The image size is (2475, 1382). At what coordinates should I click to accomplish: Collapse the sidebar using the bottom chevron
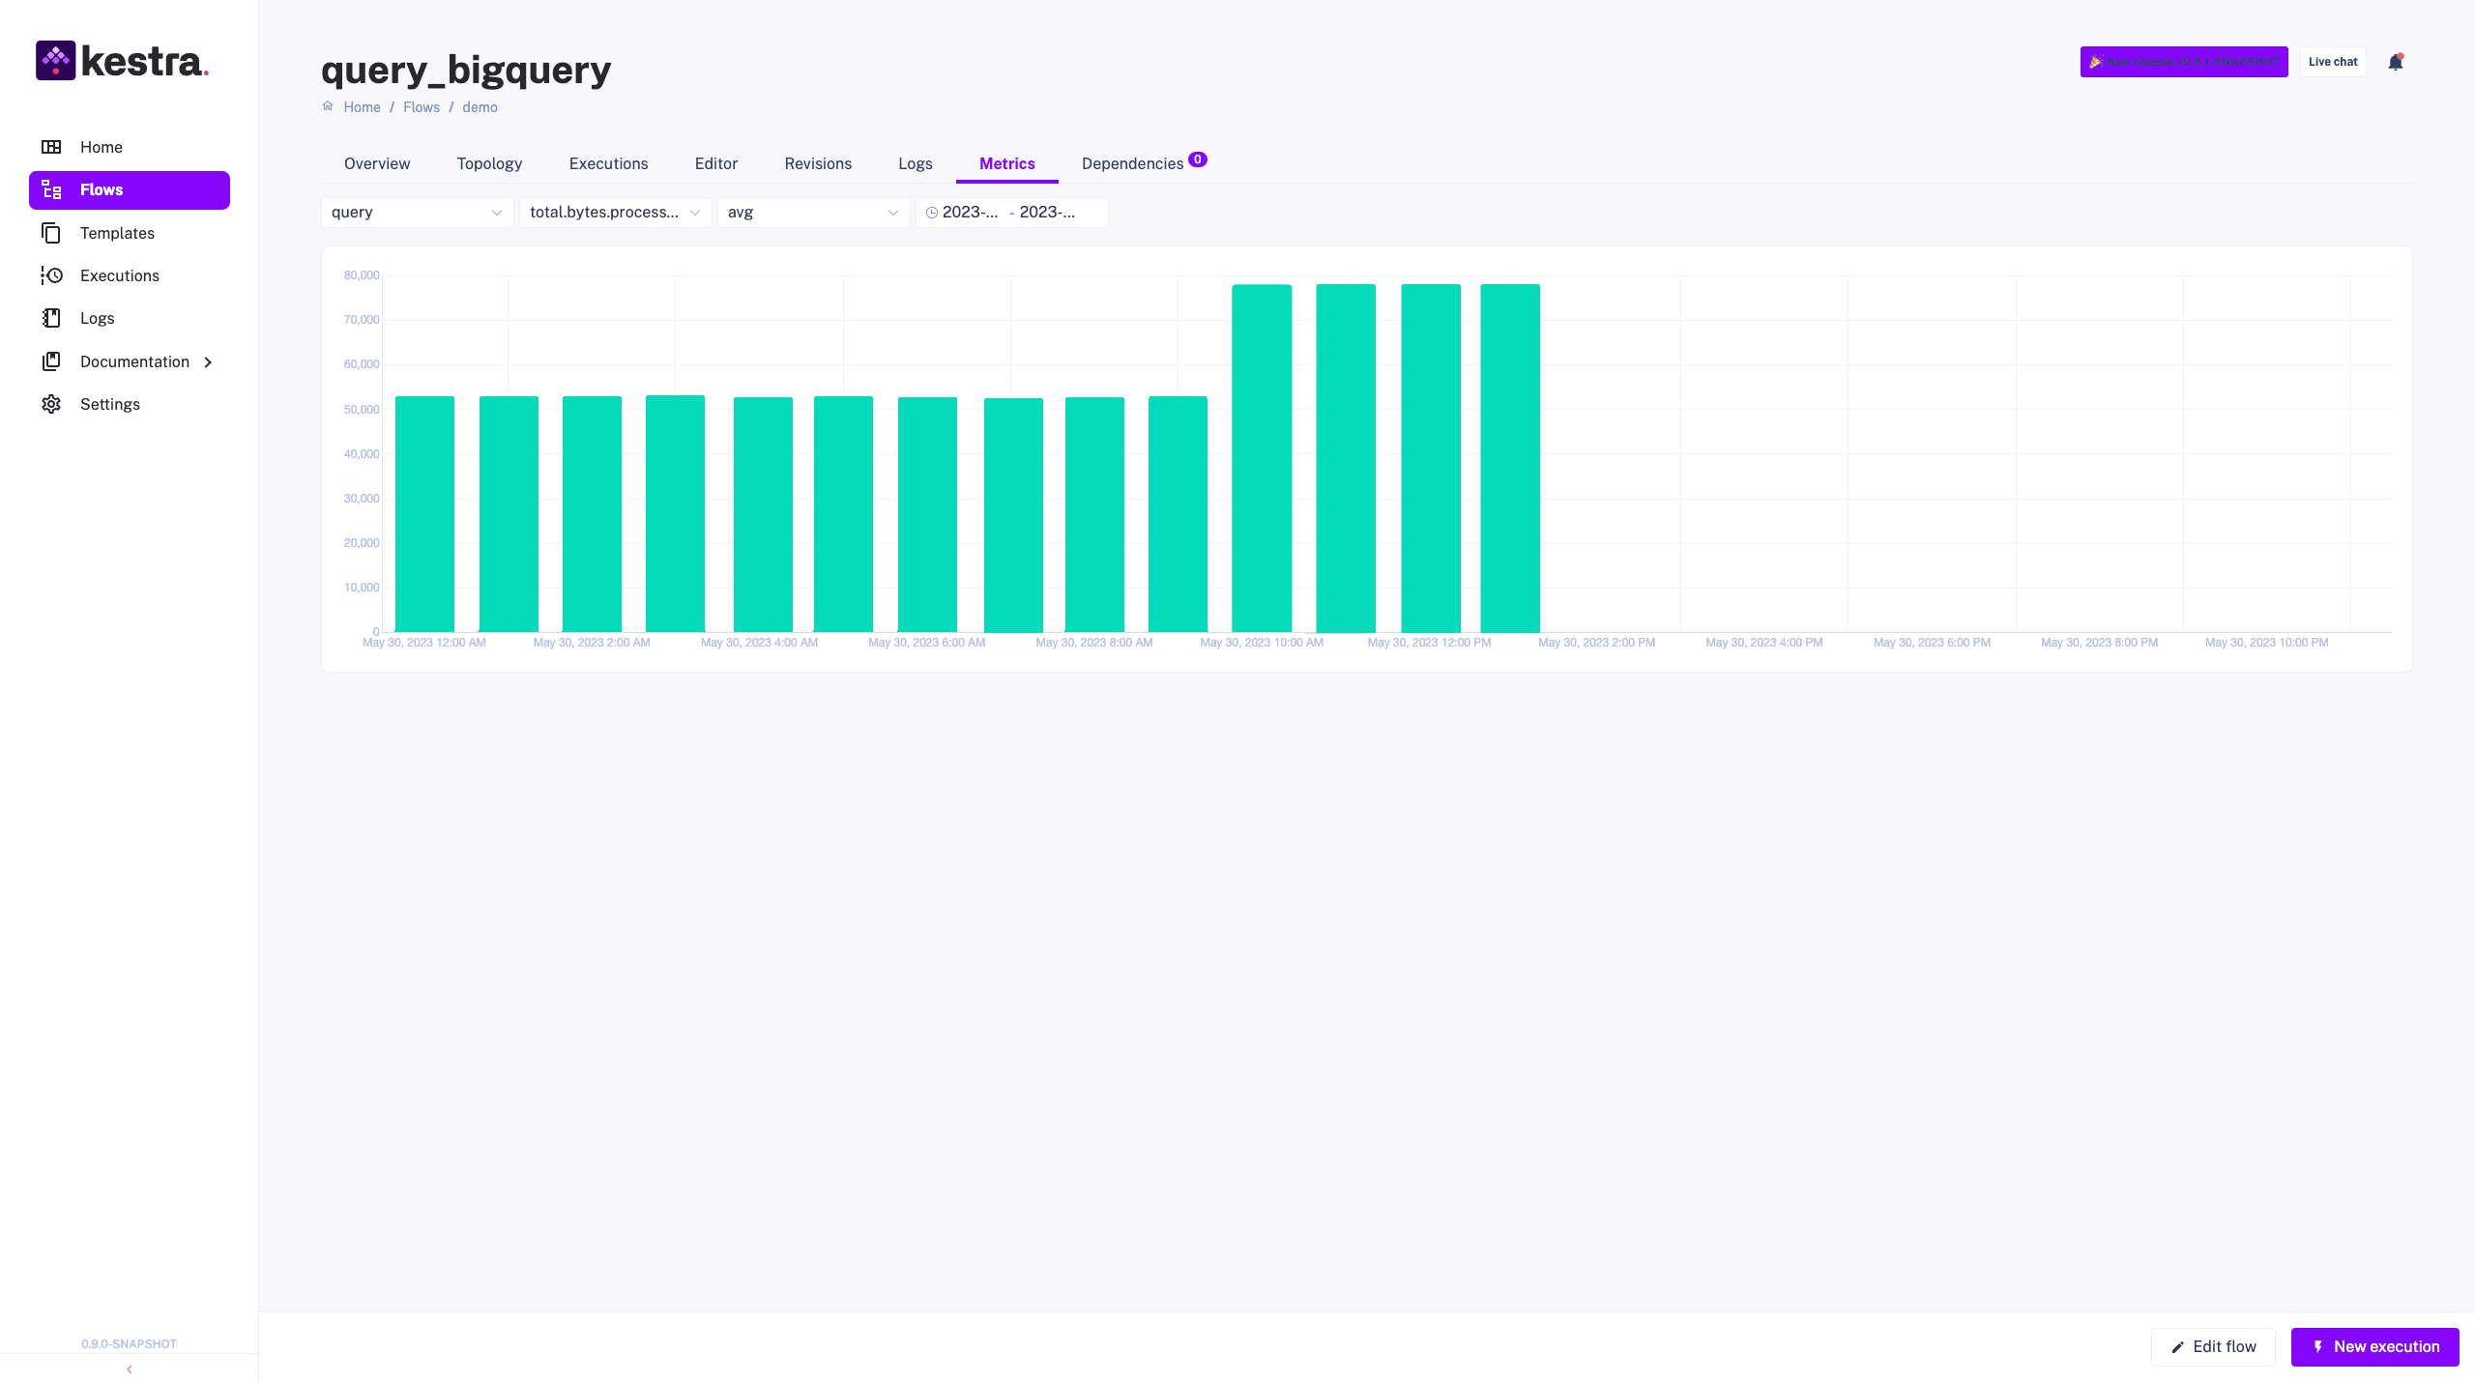click(x=129, y=1368)
